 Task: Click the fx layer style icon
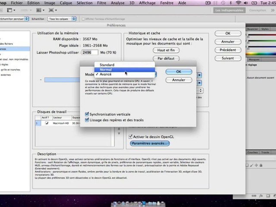tap(261, 196)
